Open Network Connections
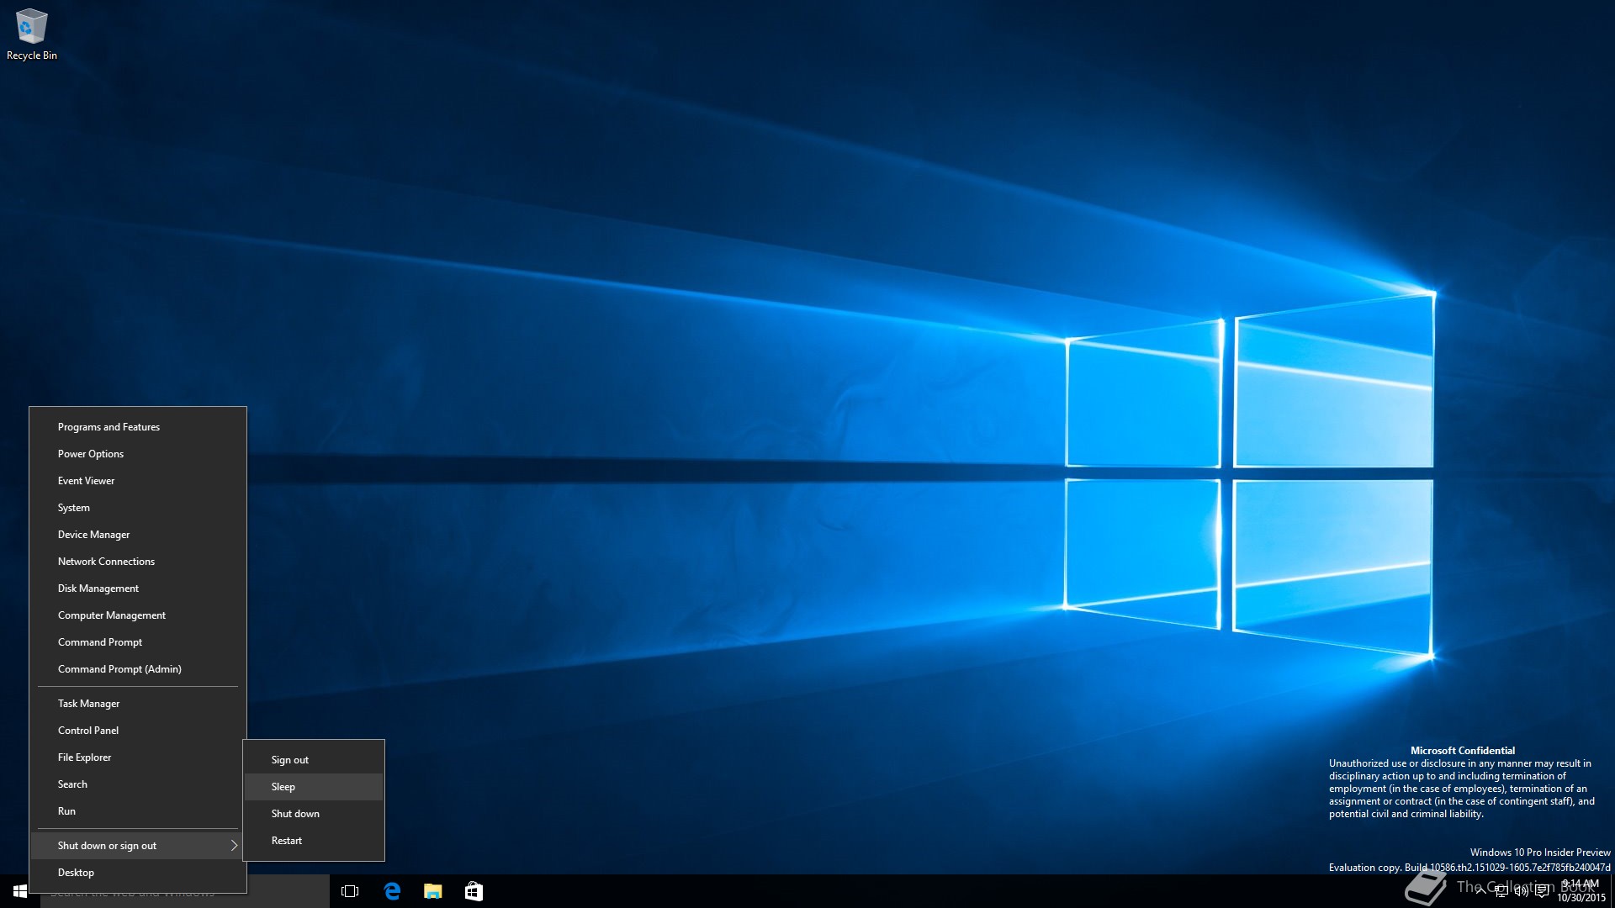1615x908 pixels. (138, 562)
